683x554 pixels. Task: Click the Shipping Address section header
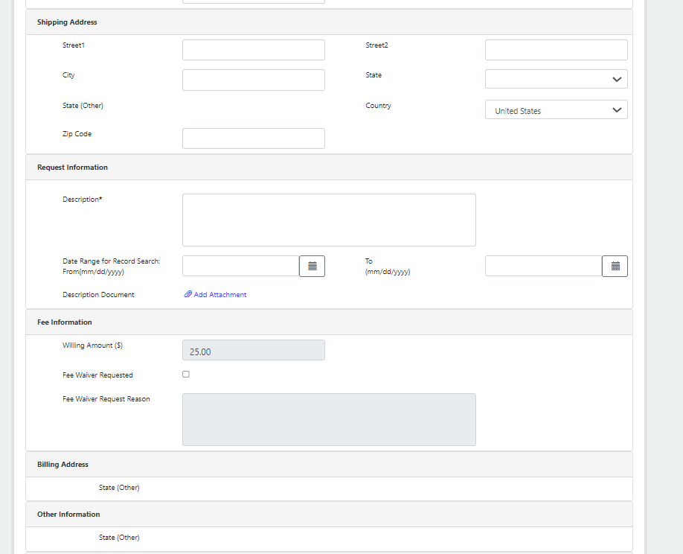pos(67,22)
